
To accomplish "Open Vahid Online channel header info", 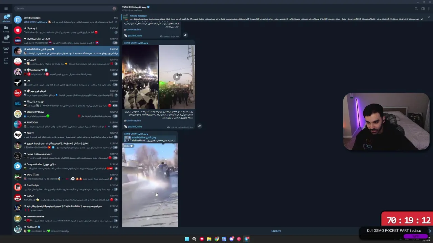I will coord(136,8).
